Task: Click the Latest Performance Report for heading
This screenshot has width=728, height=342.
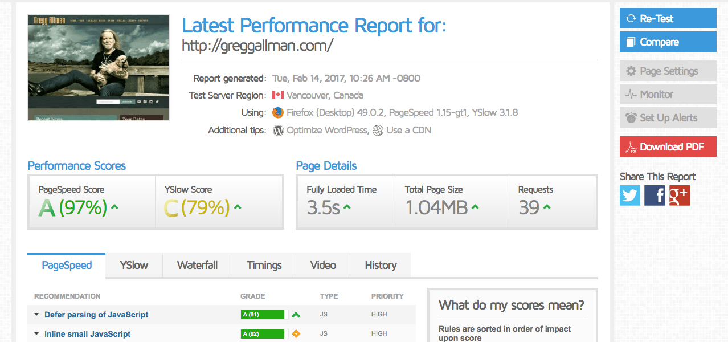Action: (314, 26)
